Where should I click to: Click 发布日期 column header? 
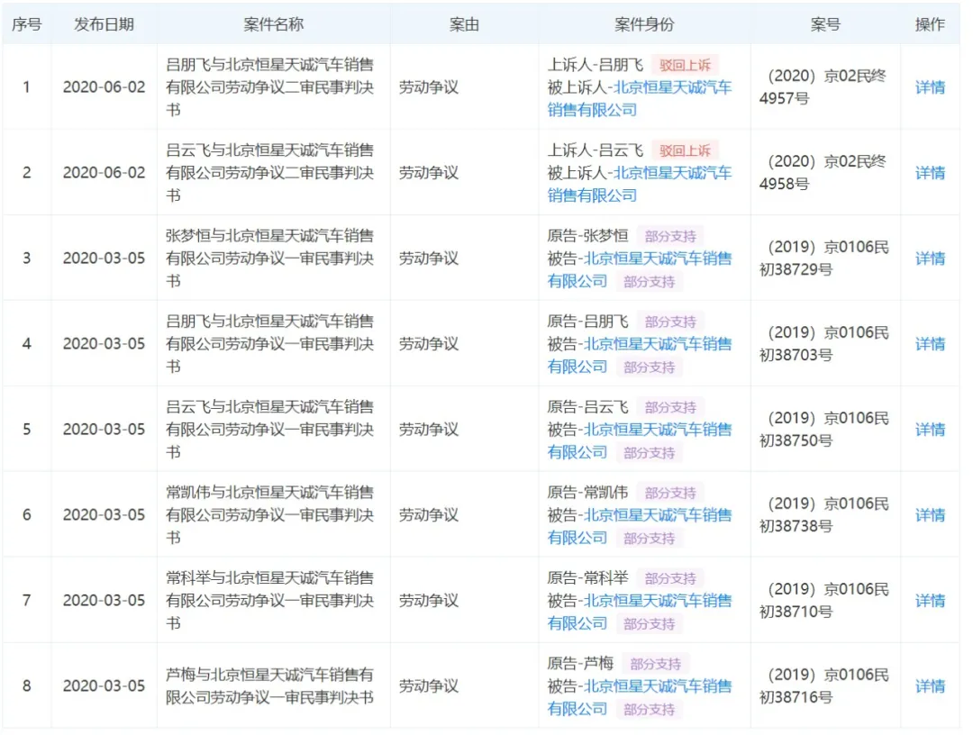click(x=105, y=24)
